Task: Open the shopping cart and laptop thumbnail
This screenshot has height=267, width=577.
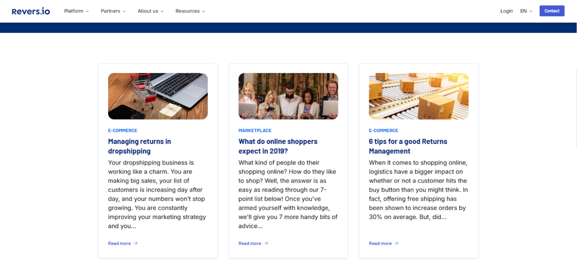Action: (x=158, y=96)
